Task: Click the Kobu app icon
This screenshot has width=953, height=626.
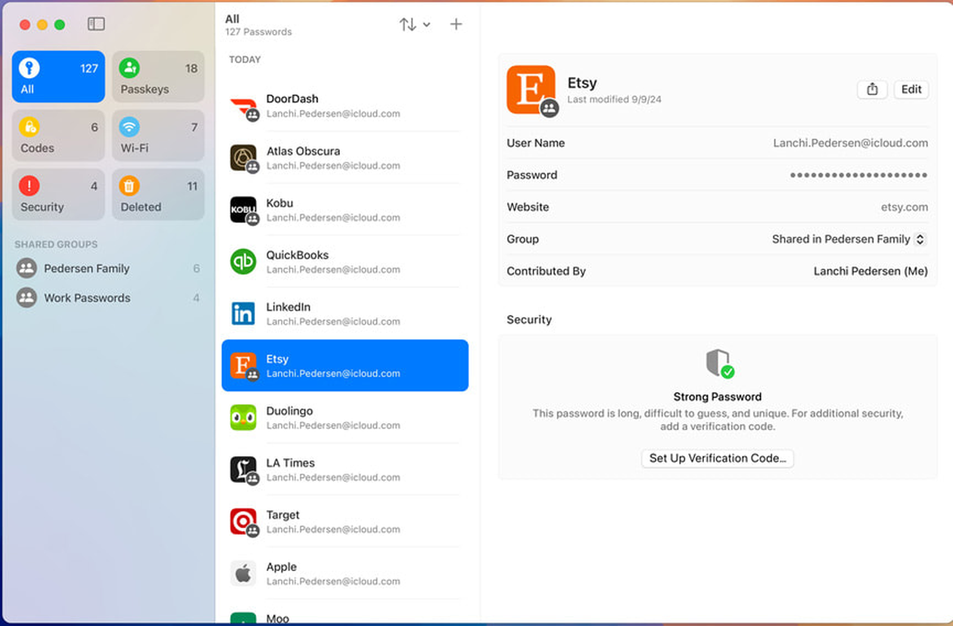Action: [x=243, y=210]
